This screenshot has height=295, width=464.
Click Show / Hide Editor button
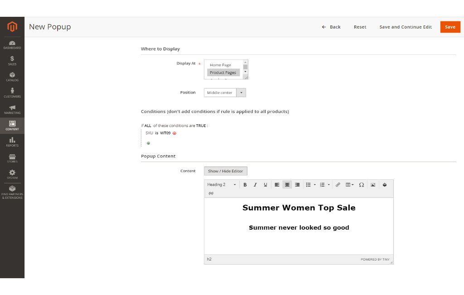coord(226,171)
